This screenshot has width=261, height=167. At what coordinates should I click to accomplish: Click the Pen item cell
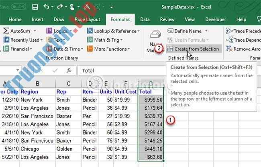[x=90, y=116]
